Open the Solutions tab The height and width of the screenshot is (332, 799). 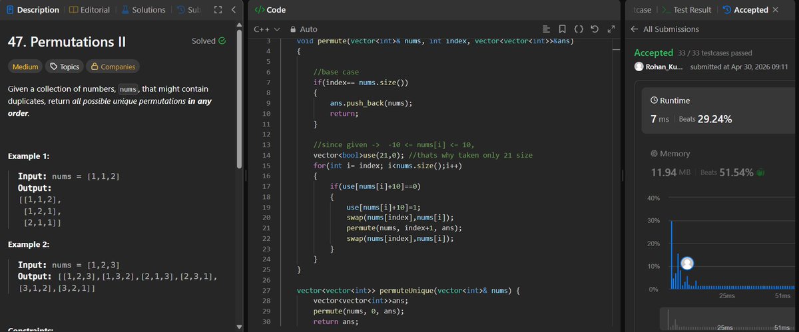[143, 10]
